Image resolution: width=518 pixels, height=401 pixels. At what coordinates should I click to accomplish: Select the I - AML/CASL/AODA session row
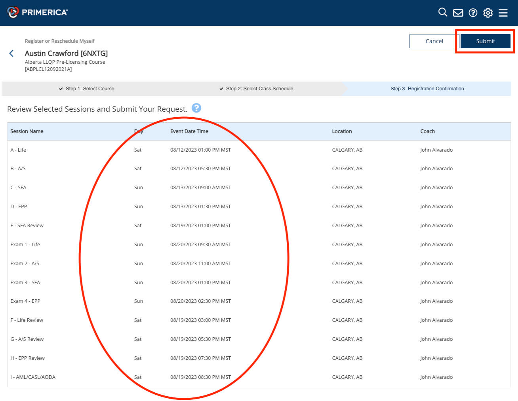[33, 377]
